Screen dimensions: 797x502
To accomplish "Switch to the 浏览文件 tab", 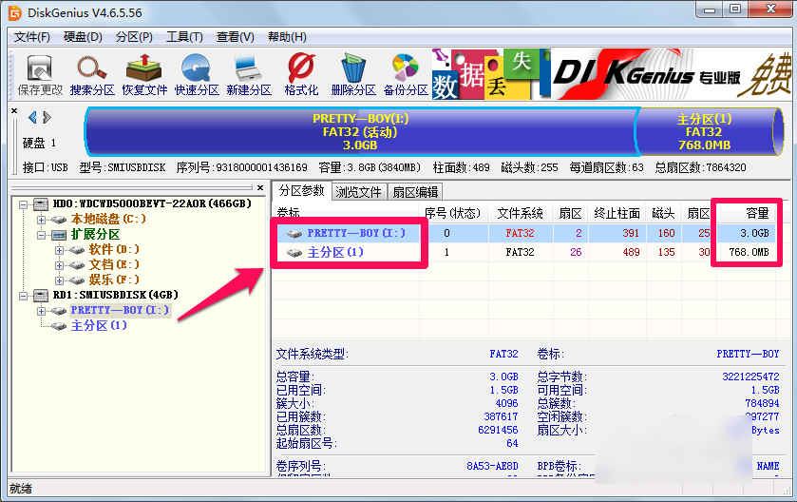I will [358, 192].
